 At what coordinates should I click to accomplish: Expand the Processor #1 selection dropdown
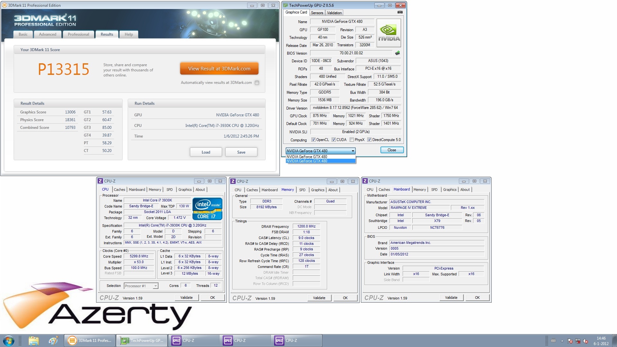coord(156,286)
